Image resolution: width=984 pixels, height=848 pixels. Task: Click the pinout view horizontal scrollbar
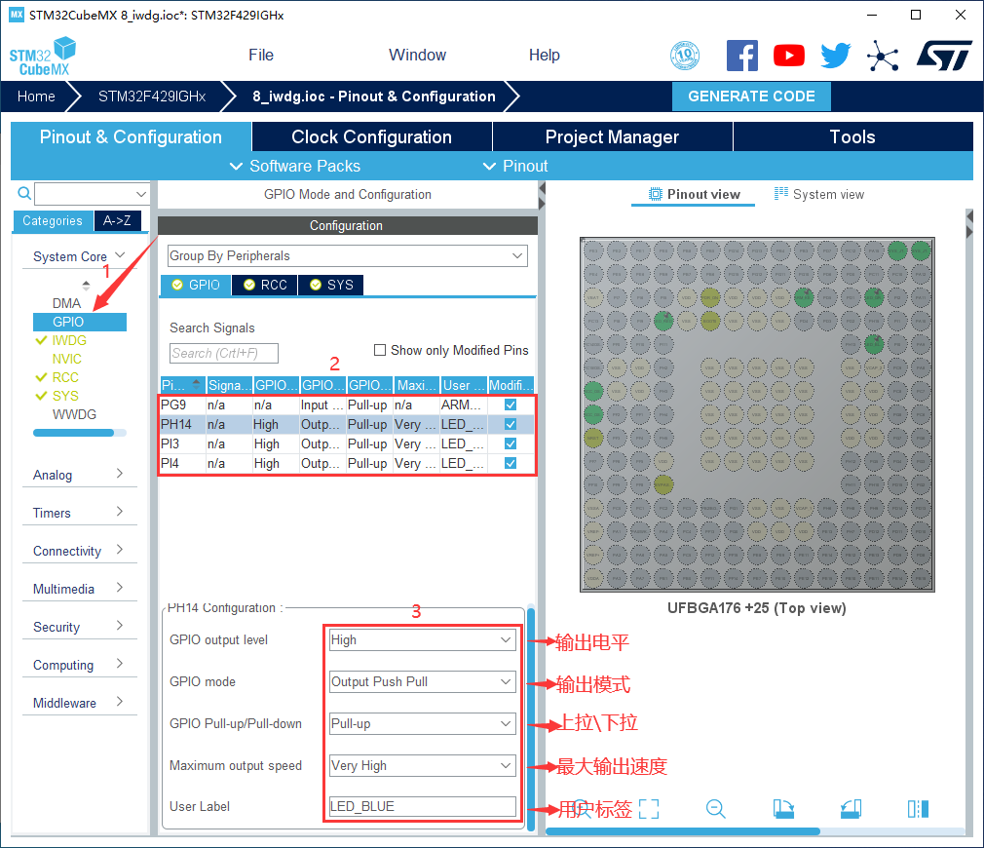(682, 831)
